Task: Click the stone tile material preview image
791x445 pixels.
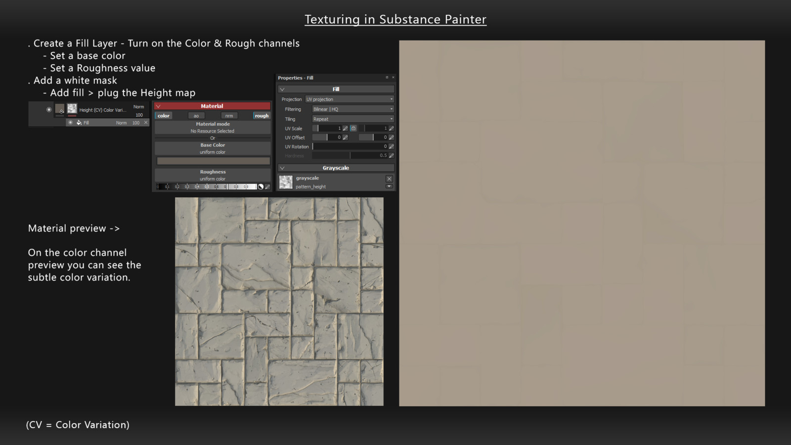Action: pyautogui.click(x=279, y=302)
